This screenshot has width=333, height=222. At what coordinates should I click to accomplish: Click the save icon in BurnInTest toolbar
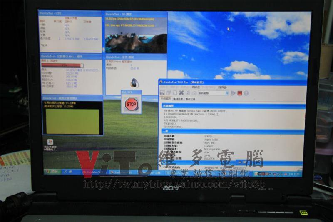162,92
